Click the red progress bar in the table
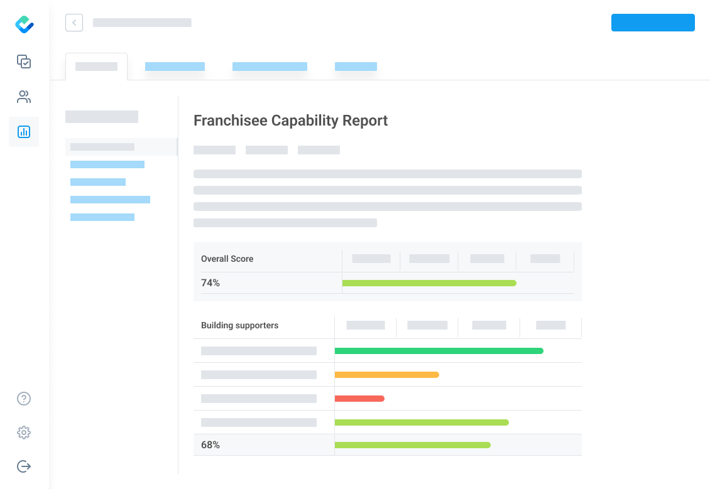The image size is (710, 489). click(360, 398)
